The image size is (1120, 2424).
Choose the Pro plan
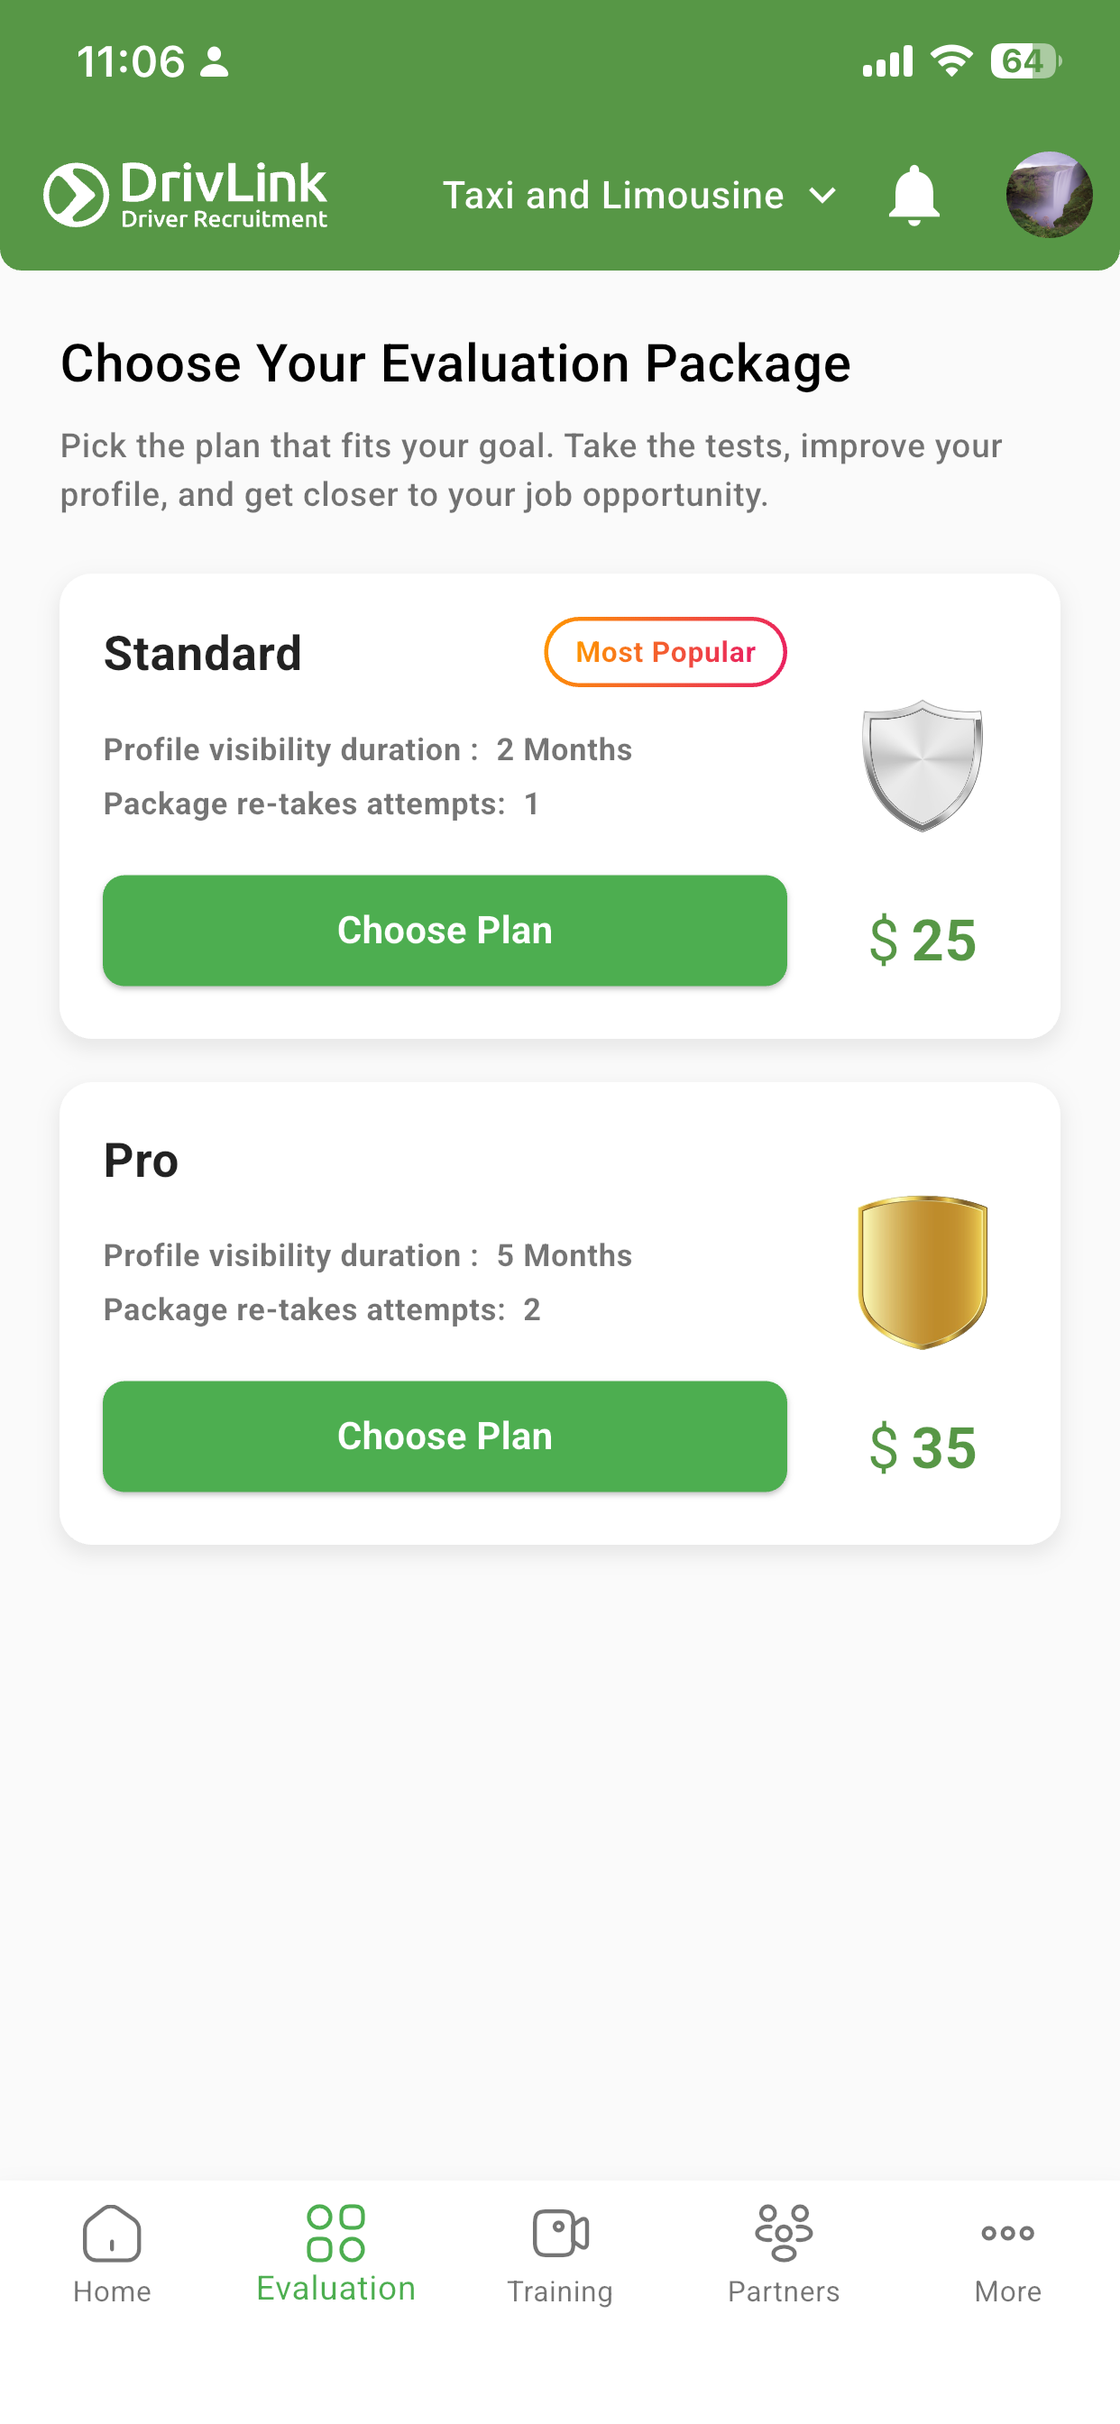pos(445,1436)
